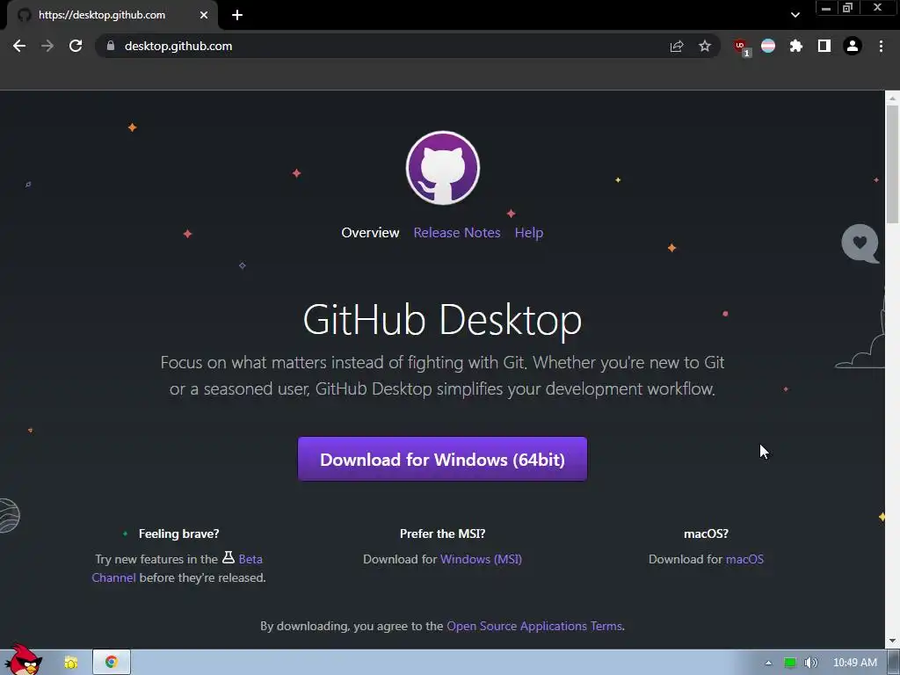
Task: Select the Overview navigation item
Action: (x=370, y=232)
